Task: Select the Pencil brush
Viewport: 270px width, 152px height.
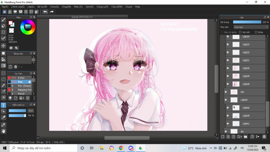Action: tap(20, 94)
